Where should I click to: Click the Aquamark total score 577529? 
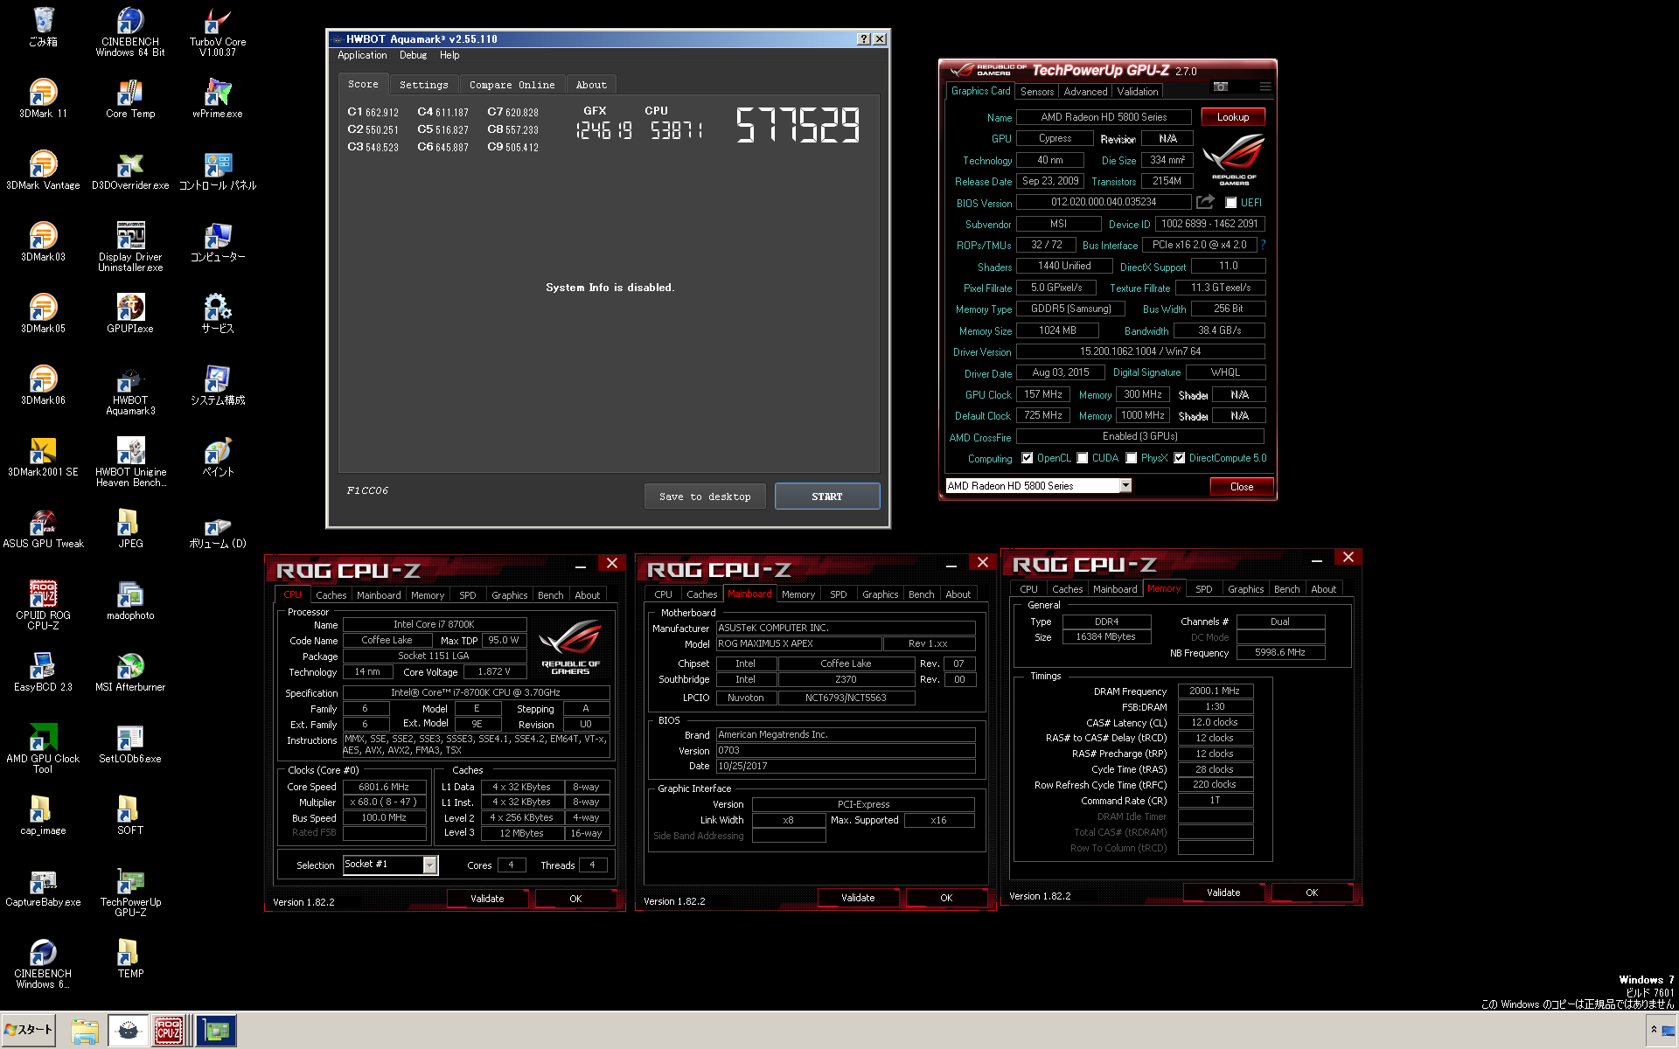click(x=798, y=125)
